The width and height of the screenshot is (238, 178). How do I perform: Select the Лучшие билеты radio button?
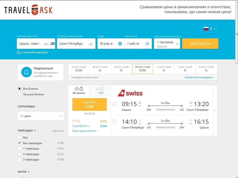[x=20, y=94]
